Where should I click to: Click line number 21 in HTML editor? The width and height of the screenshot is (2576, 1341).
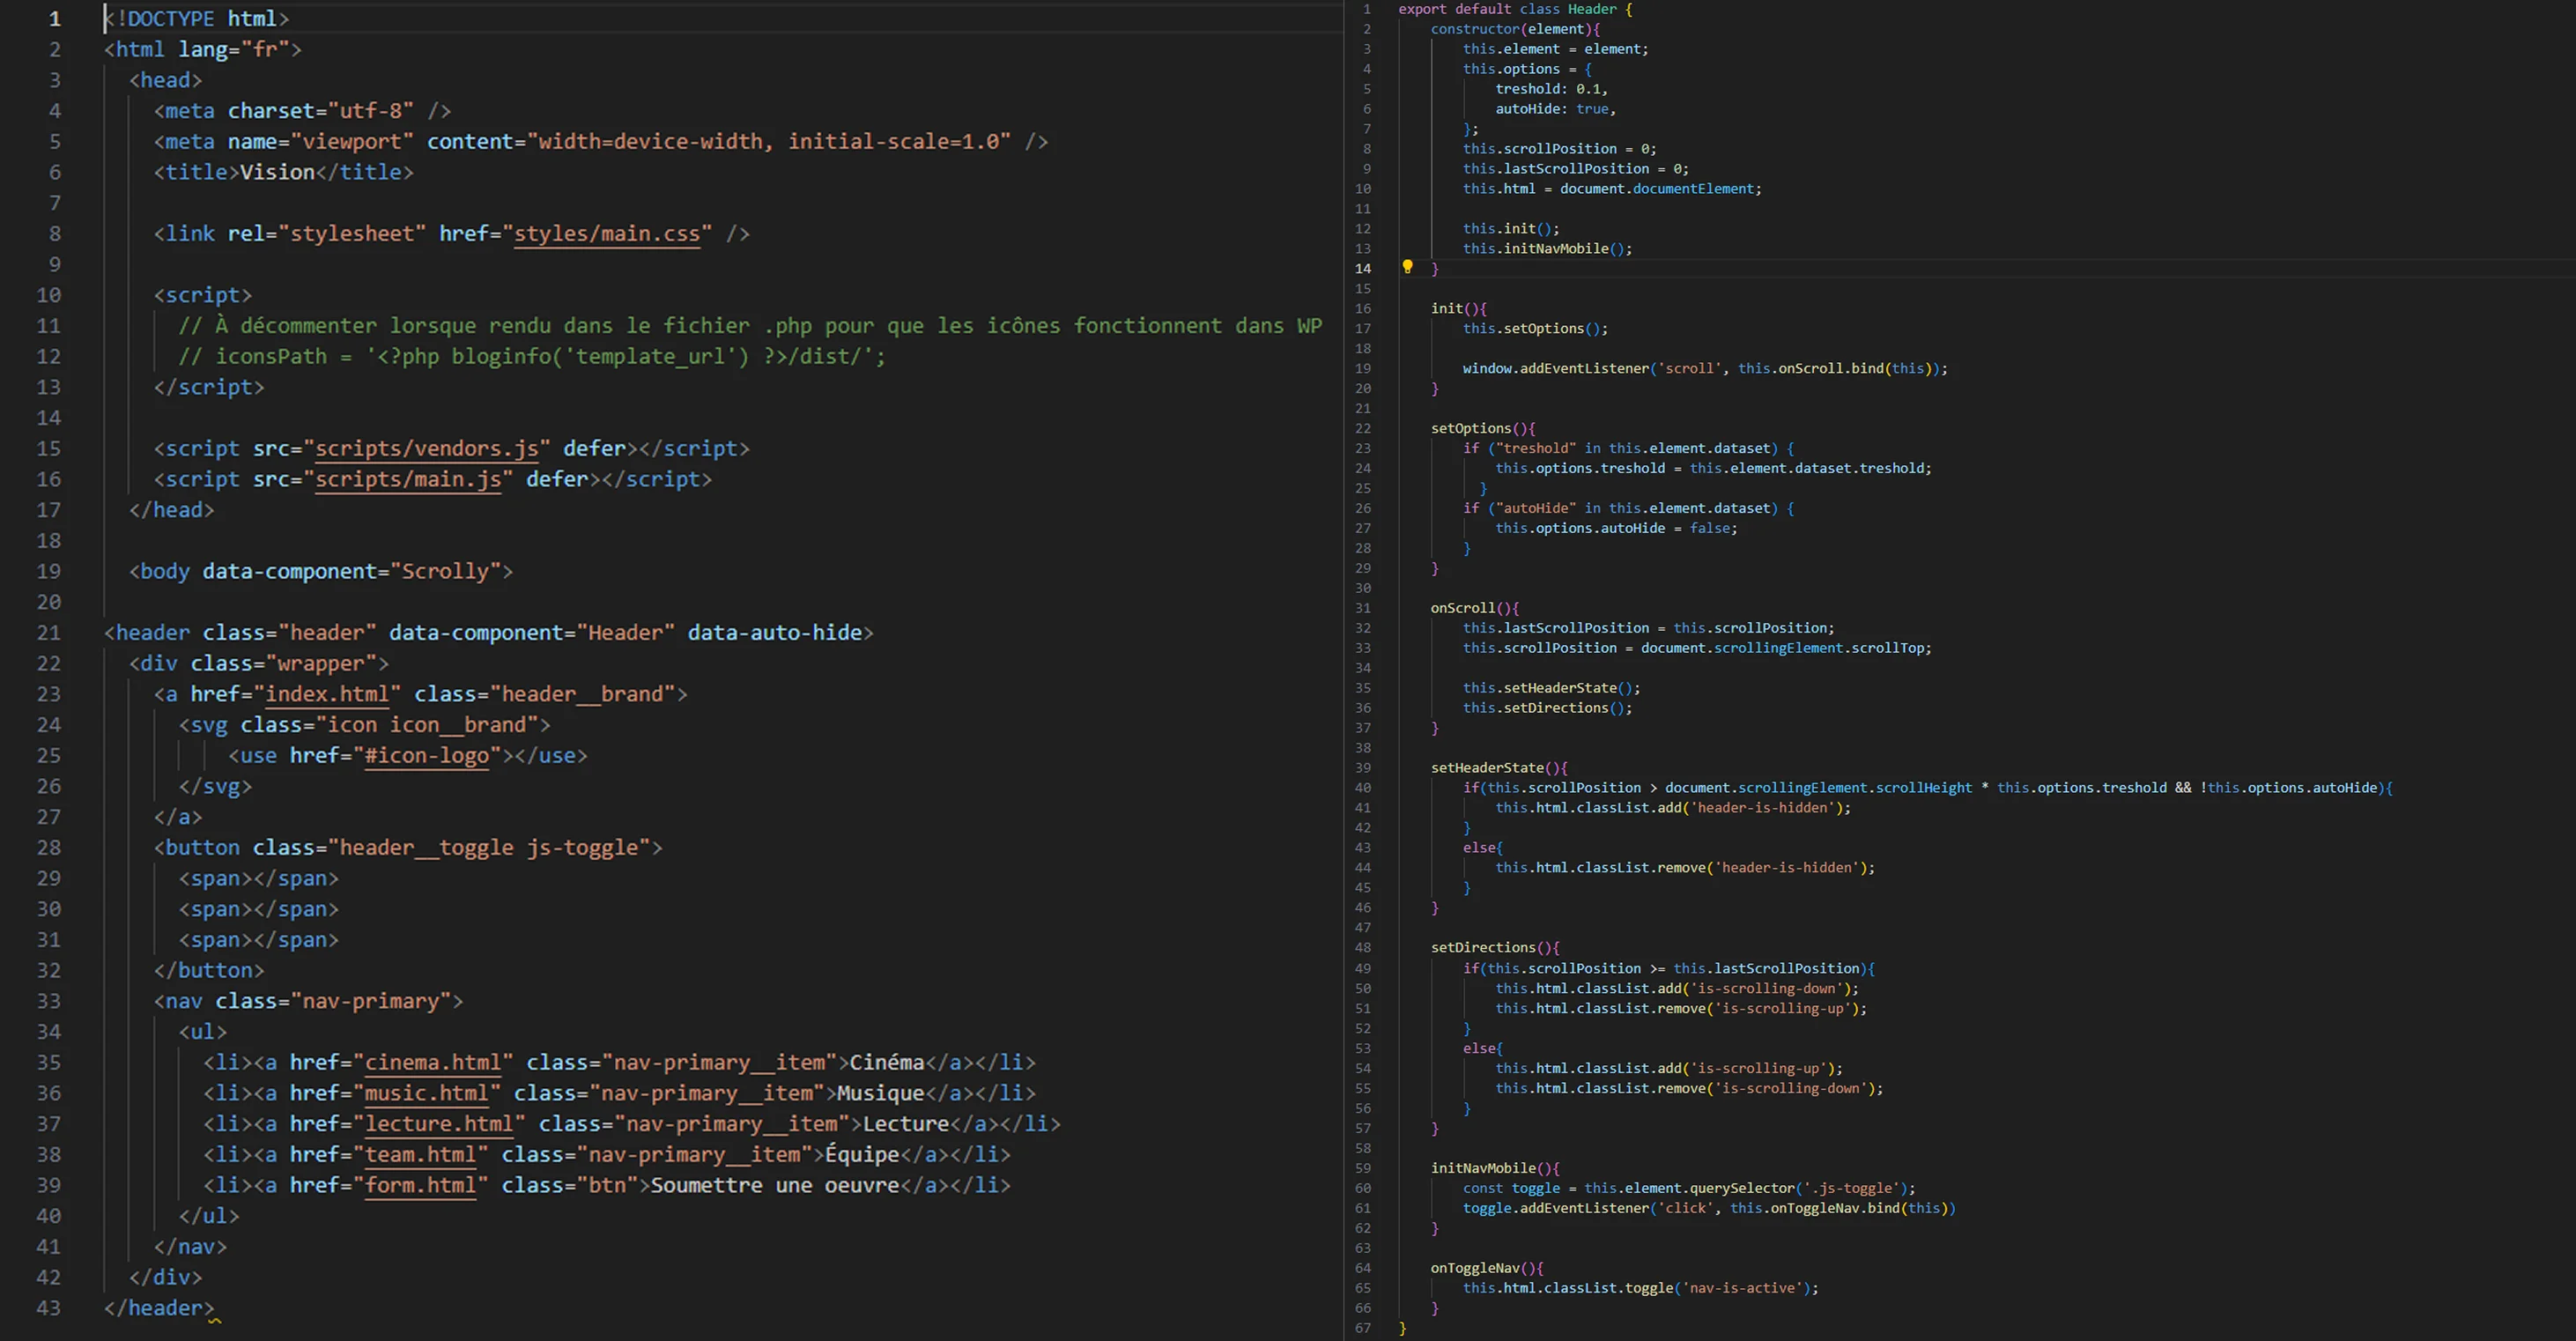tap(49, 633)
